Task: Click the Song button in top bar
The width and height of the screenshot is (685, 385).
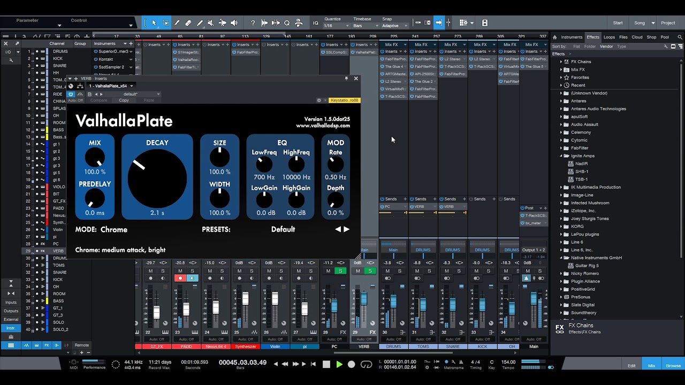Action: pos(640,23)
